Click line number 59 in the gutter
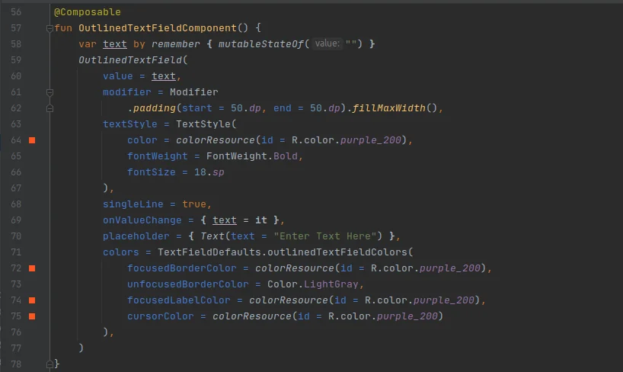Image resolution: width=623 pixels, height=372 pixels. [x=16, y=60]
